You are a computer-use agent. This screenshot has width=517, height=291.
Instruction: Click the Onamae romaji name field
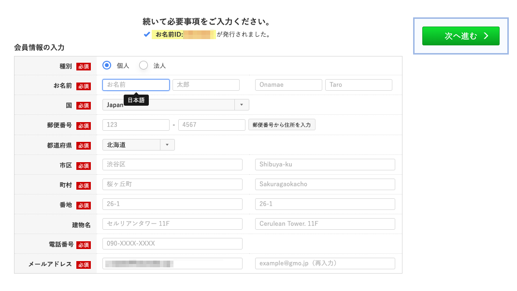(288, 85)
